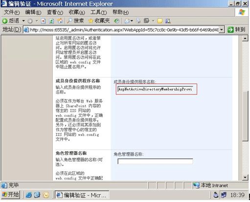Click the scrollbar down arrow
Screen dimensions: 250x202
(245, 178)
